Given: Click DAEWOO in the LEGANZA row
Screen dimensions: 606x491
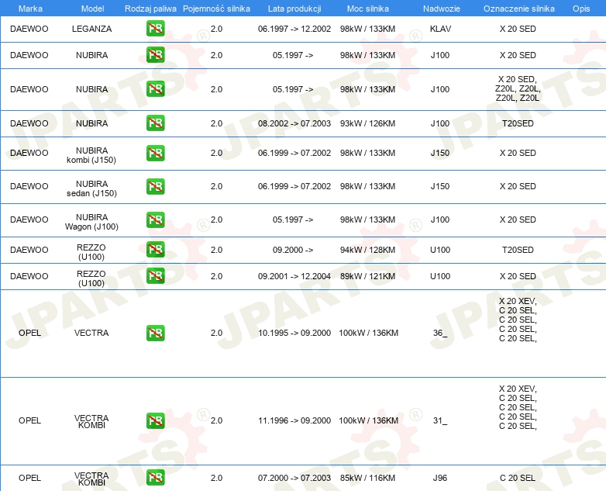Looking at the screenshot, I should pos(29,29).
